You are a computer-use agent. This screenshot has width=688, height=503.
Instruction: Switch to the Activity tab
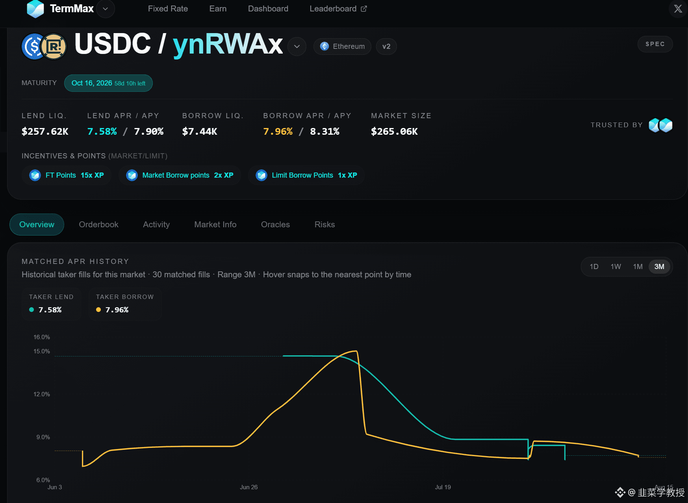[x=156, y=225]
